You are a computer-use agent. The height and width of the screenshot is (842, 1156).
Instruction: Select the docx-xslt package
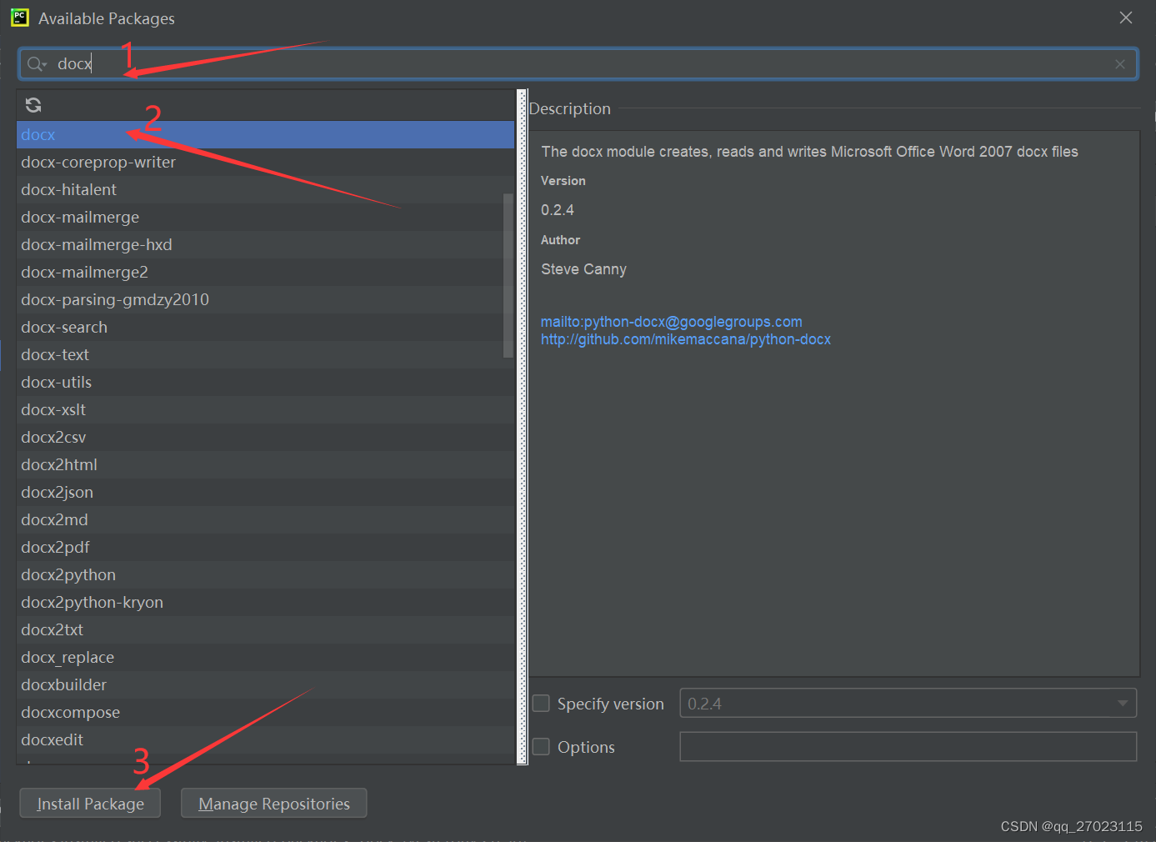(266, 410)
